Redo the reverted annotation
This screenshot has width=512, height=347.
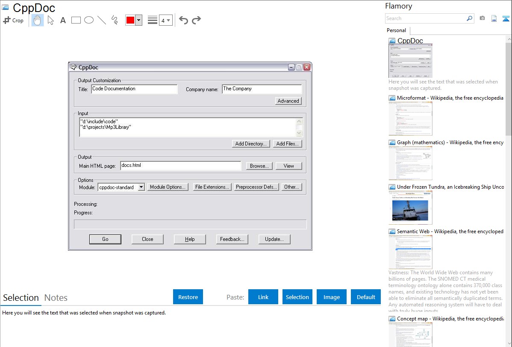pos(196,20)
